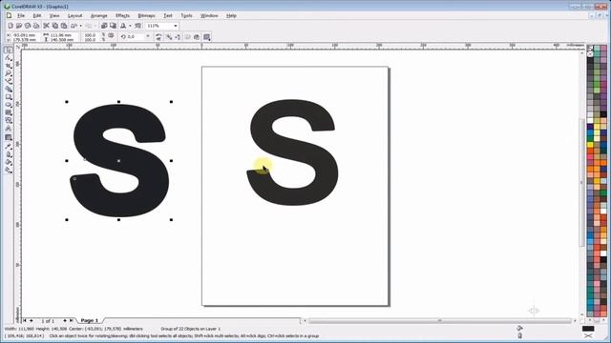Viewport: 611px width, 343px height.
Task: Open the Outline tool flyout
Action: coord(9,154)
